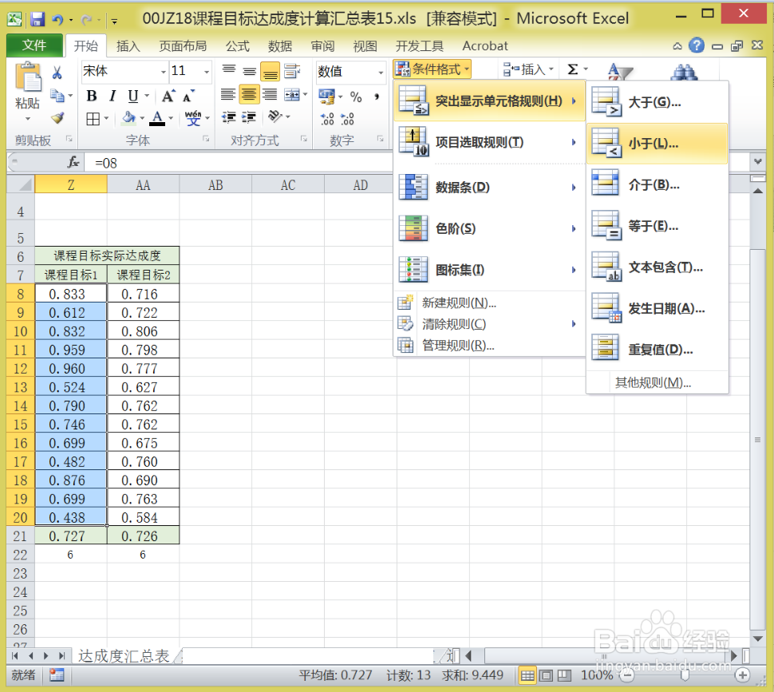Select 小于(L)... rule from submenu

point(657,144)
